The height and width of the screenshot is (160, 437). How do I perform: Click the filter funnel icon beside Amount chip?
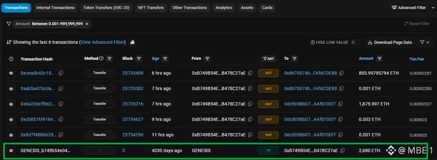point(9,24)
